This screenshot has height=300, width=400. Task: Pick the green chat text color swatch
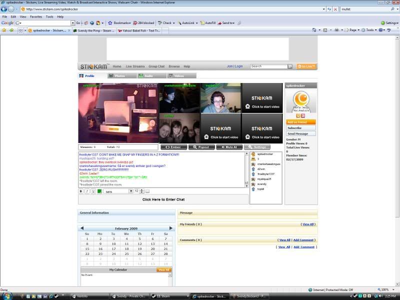(99, 191)
